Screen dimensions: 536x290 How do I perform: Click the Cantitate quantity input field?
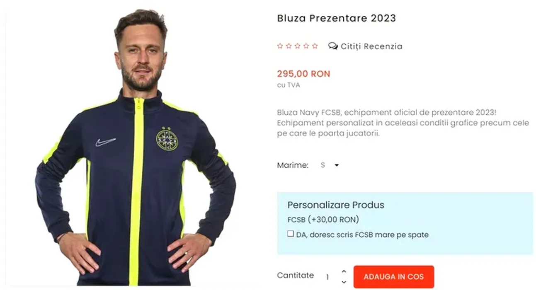click(328, 277)
